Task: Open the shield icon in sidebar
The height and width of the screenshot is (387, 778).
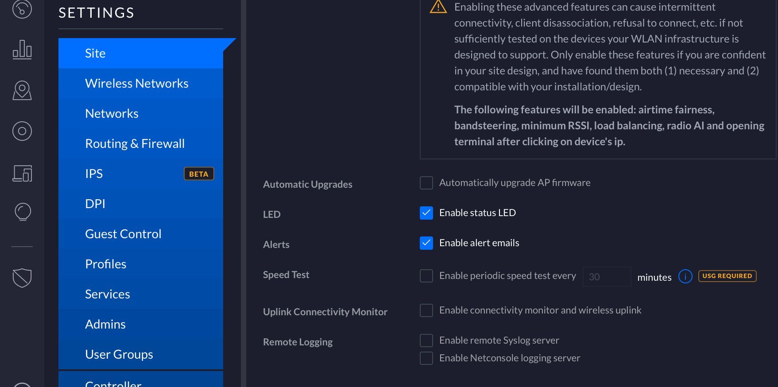Action: tap(22, 278)
